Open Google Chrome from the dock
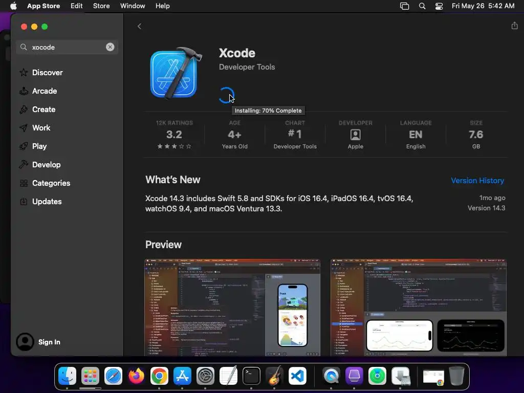Screen dimensions: 524x393 pos(159,376)
